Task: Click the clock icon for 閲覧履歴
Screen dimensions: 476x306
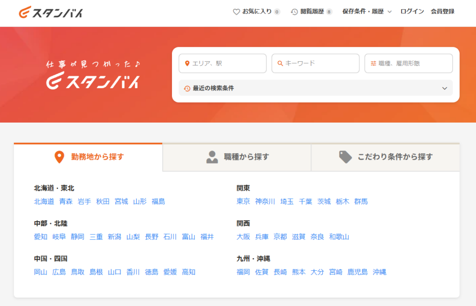Action: [x=294, y=12]
